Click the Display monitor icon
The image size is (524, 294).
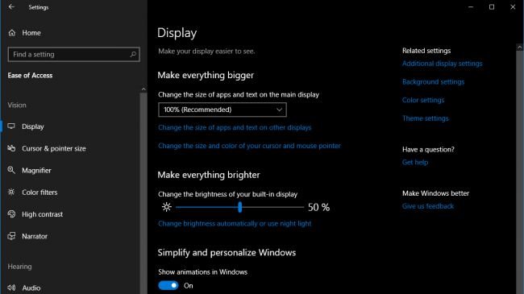(11, 126)
